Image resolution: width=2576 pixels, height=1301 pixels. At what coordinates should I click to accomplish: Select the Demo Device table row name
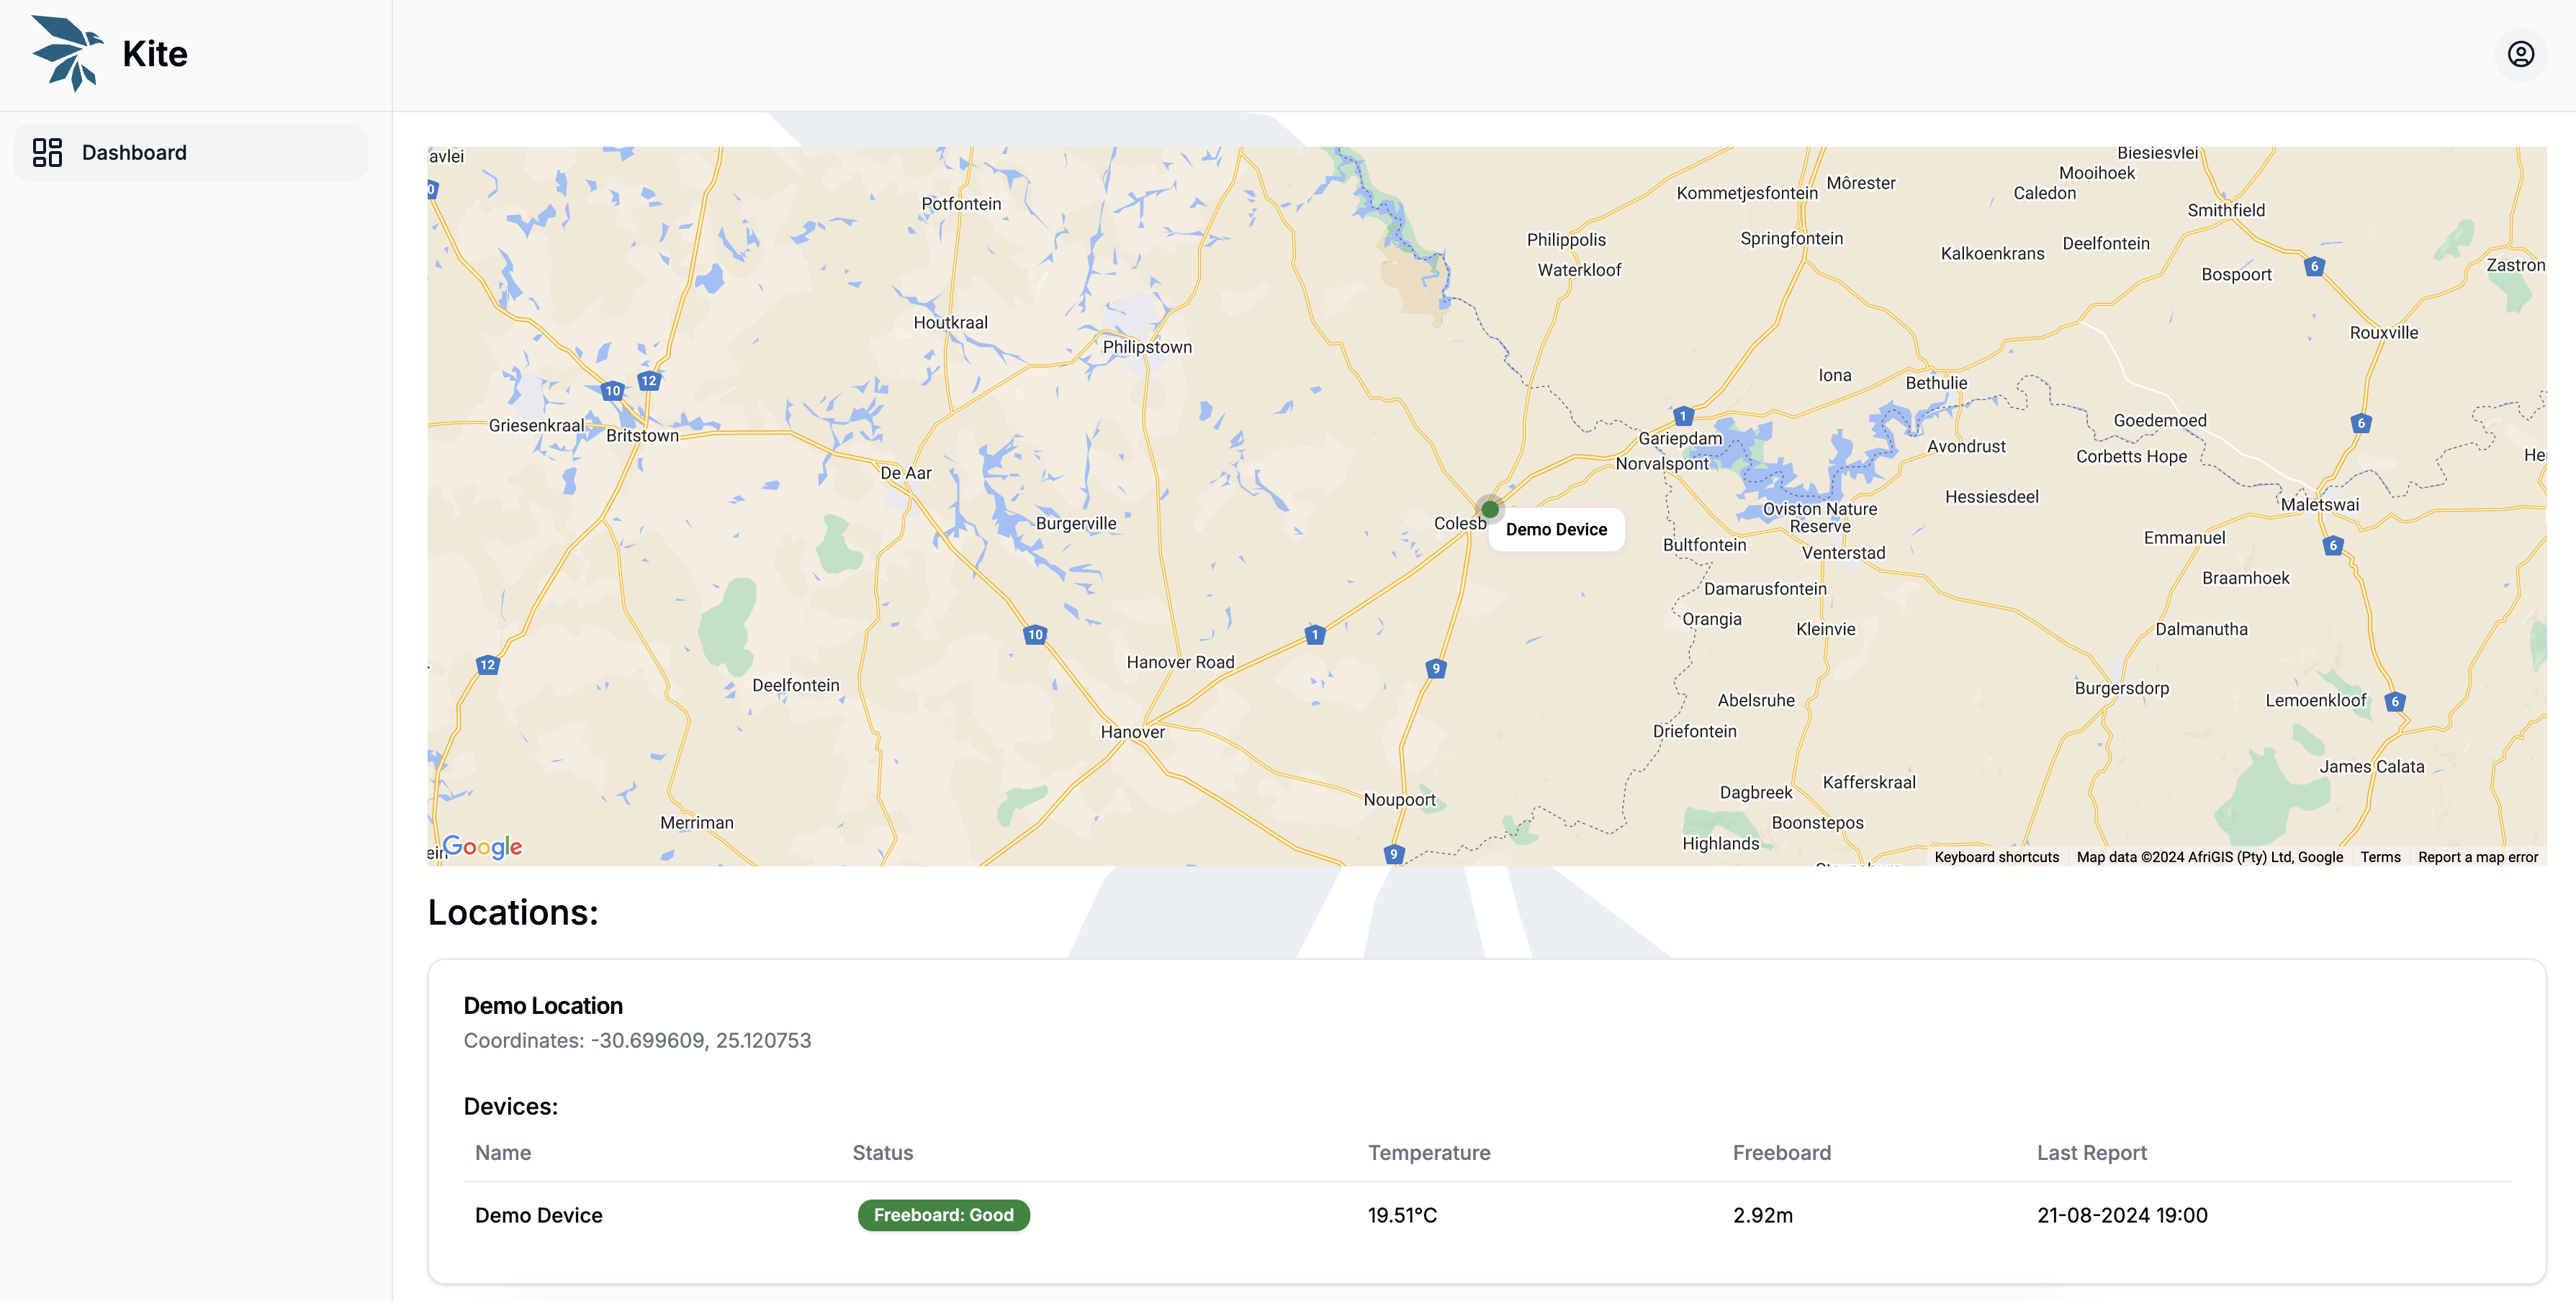pos(538,1215)
